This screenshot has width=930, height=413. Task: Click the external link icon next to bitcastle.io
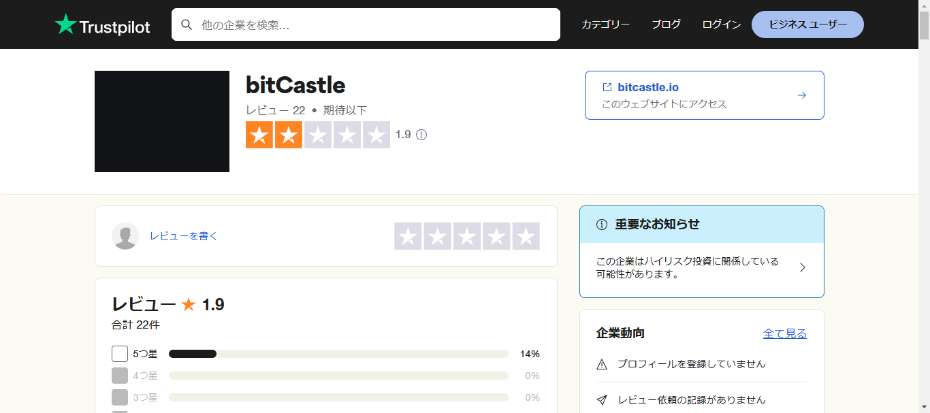tap(606, 86)
